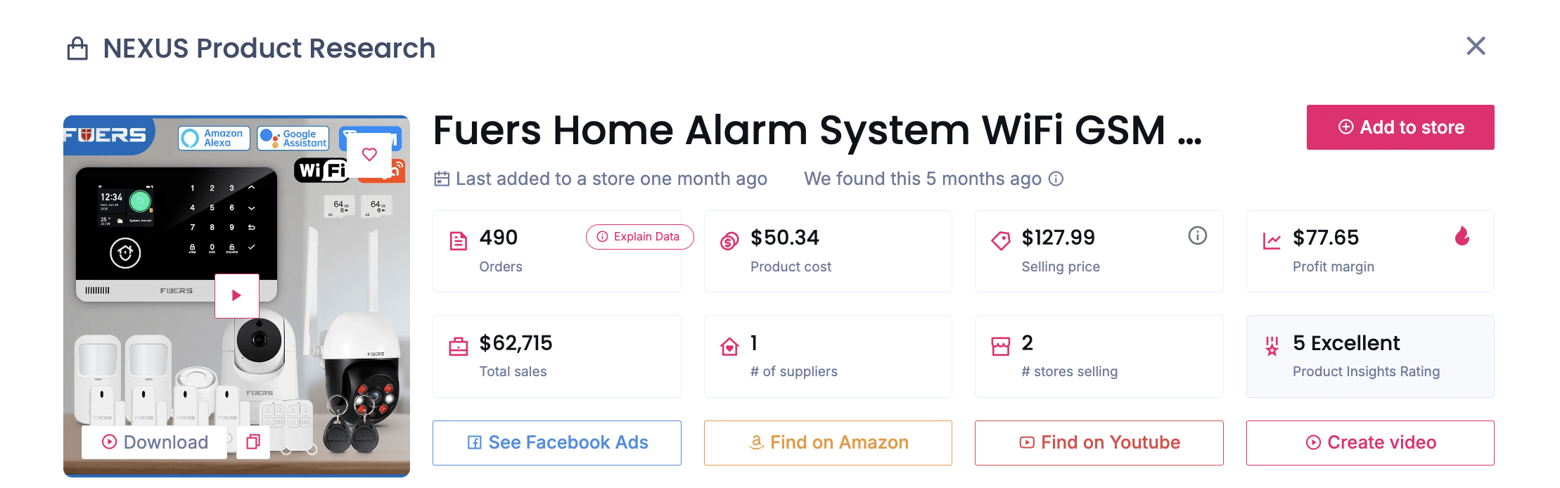Toggle the heart favorite on the product image
Image resolution: width=1560 pixels, height=488 pixels.
371,155
